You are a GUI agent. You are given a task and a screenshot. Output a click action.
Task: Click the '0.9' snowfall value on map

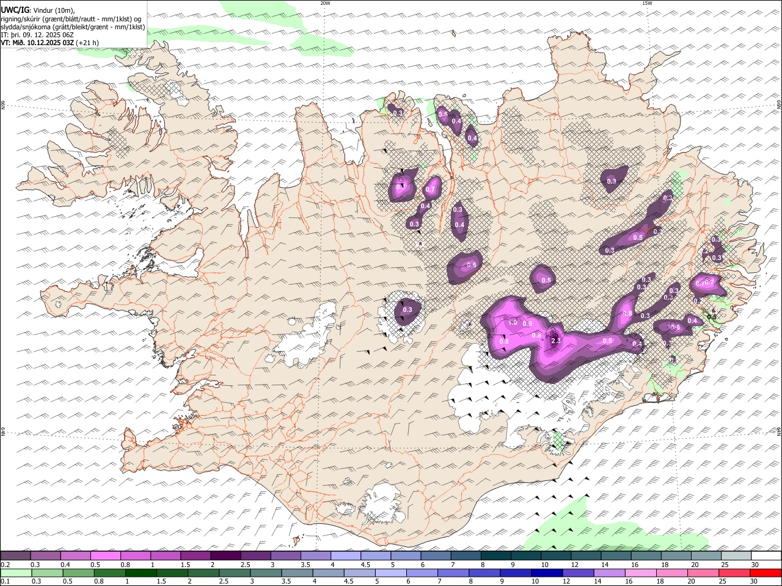click(x=528, y=324)
